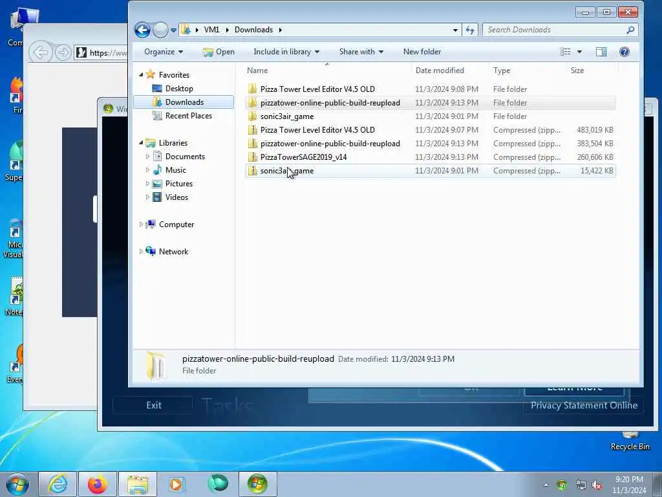This screenshot has width=662, height=497.
Task: Refresh the Downloads folder view
Action: (x=470, y=30)
